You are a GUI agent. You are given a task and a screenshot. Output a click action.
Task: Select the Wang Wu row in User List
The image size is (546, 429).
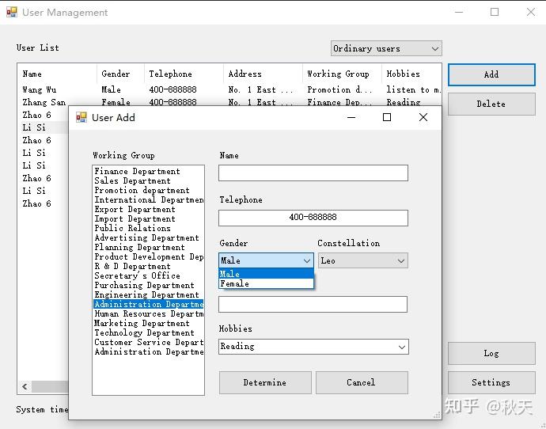pos(229,90)
